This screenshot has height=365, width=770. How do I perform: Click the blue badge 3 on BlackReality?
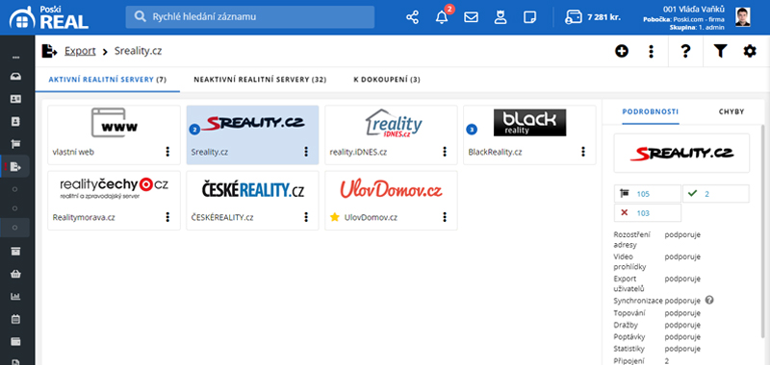(x=472, y=130)
